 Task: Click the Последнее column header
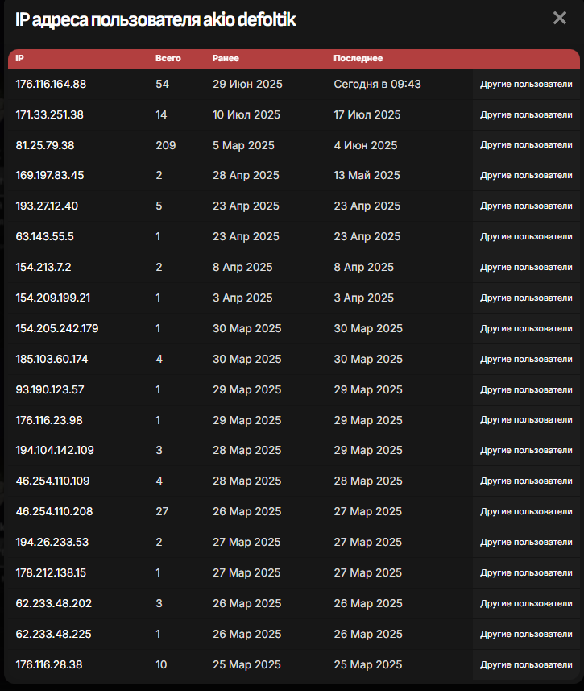358,58
